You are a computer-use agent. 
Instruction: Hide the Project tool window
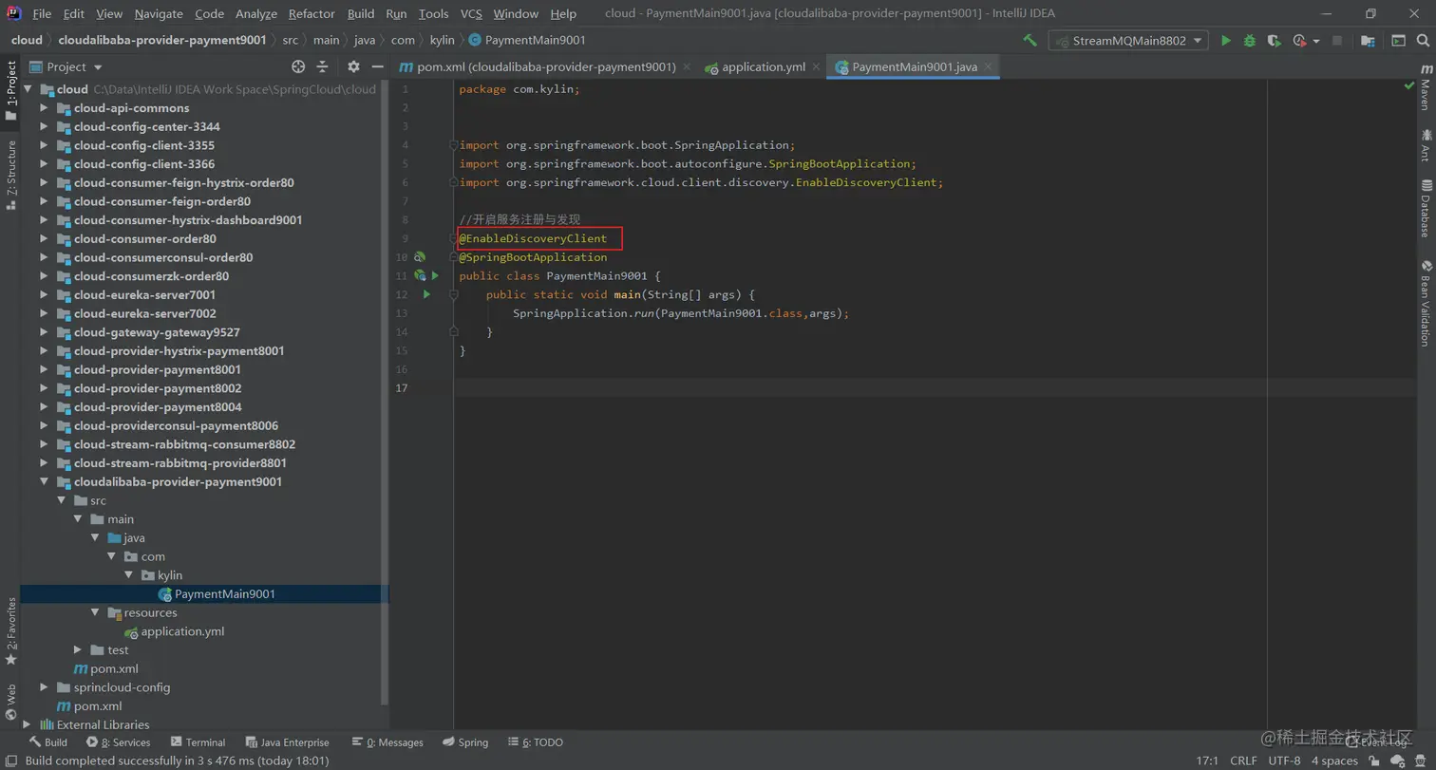(377, 66)
